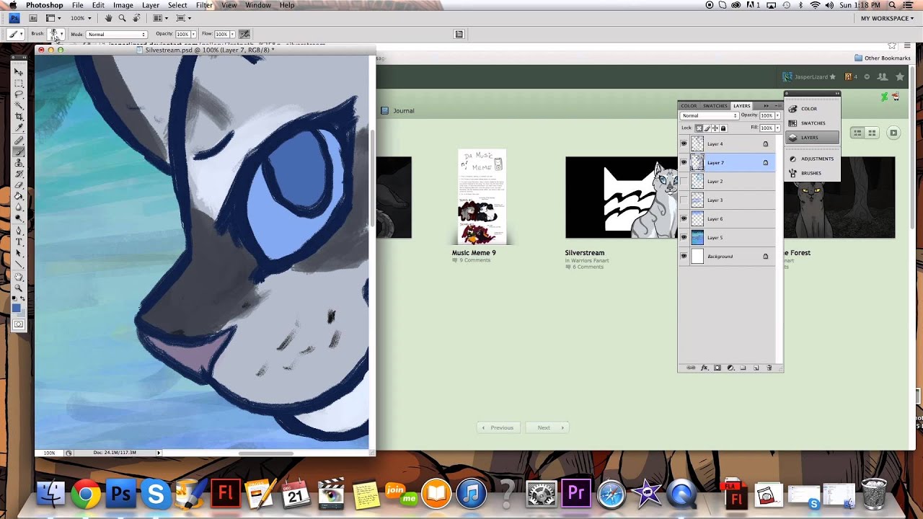Toggle Lock transparent pixels in the Layers panel
Image resolution: width=923 pixels, height=519 pixels.
[x=699, y=128]
